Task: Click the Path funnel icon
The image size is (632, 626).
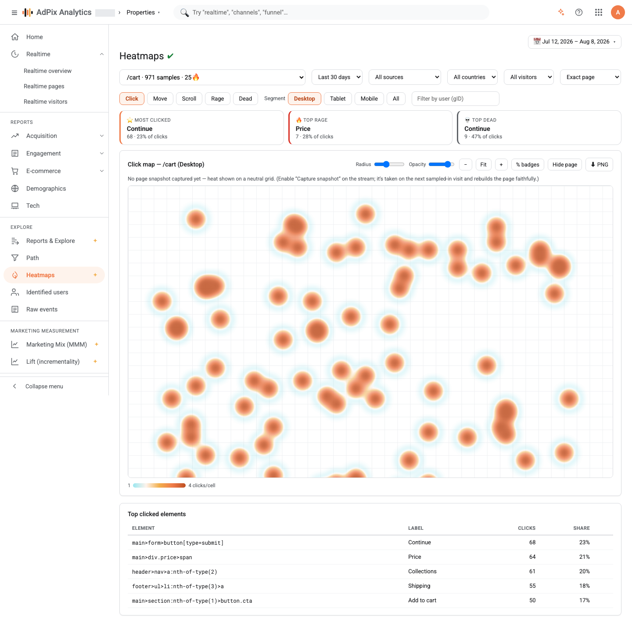Action: click(15, 258)
